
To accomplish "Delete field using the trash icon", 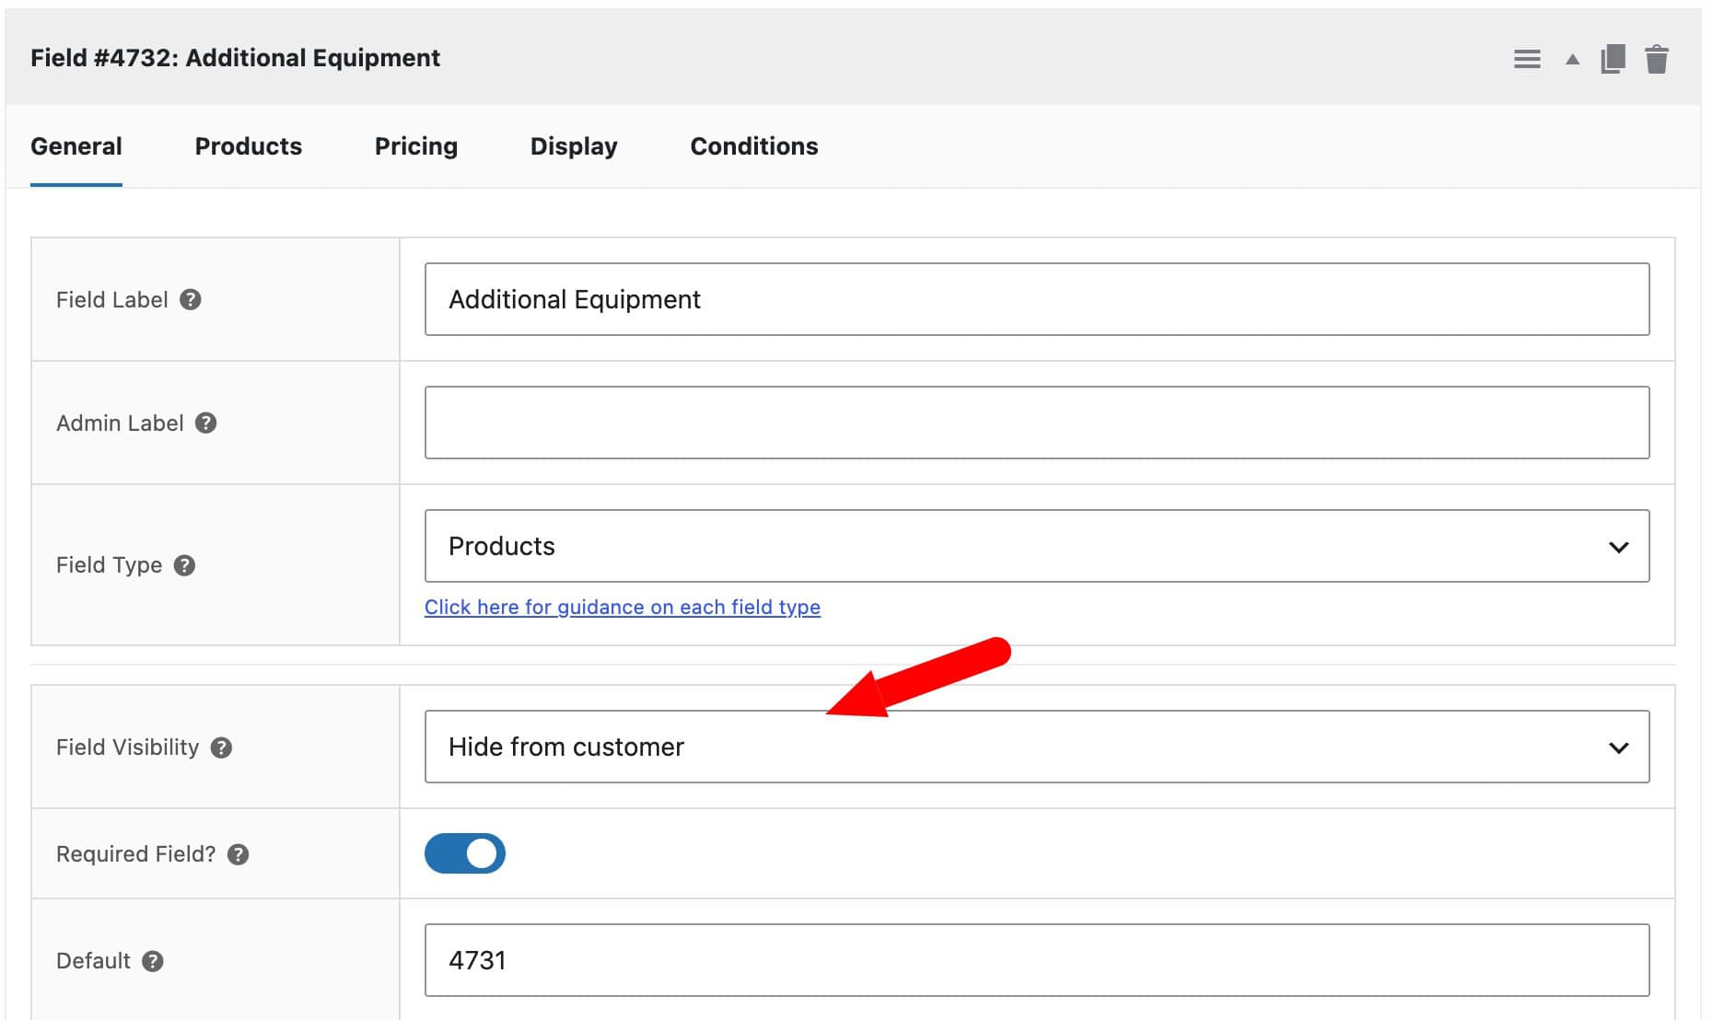I will click(x=1657, y=59).
